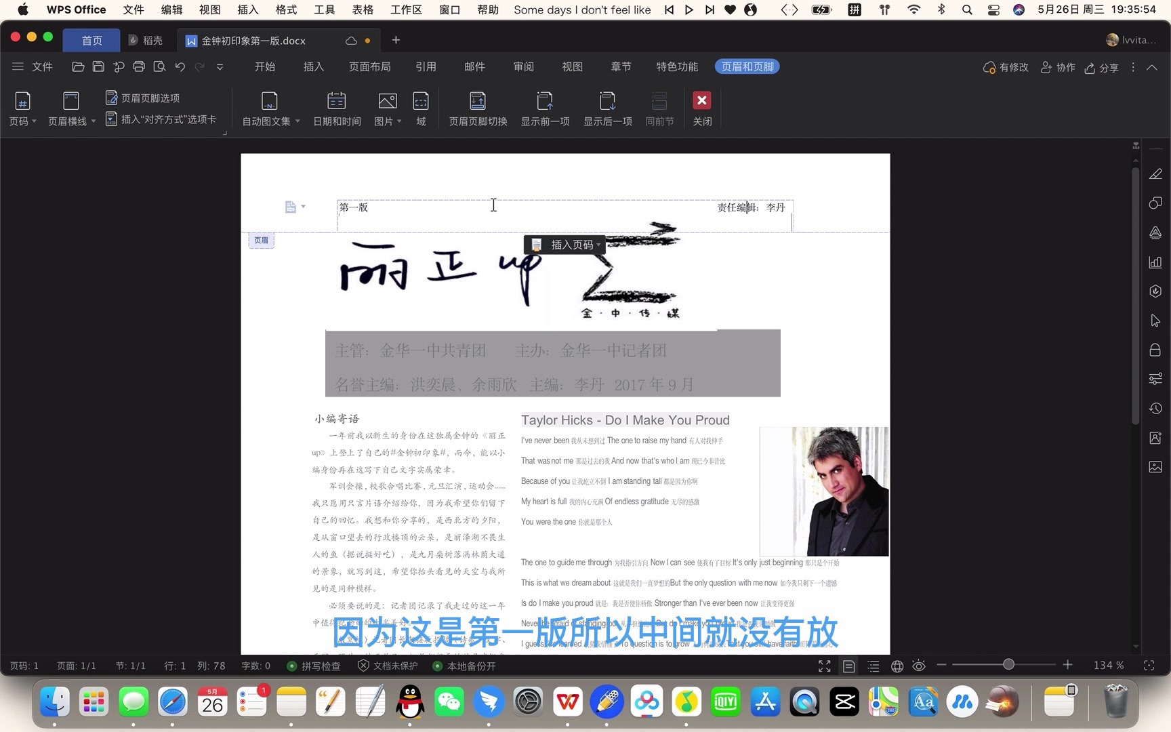The image size is (1171, 732).
Task: Adjust the zoom slider handle
Action: pos(1008,665)
